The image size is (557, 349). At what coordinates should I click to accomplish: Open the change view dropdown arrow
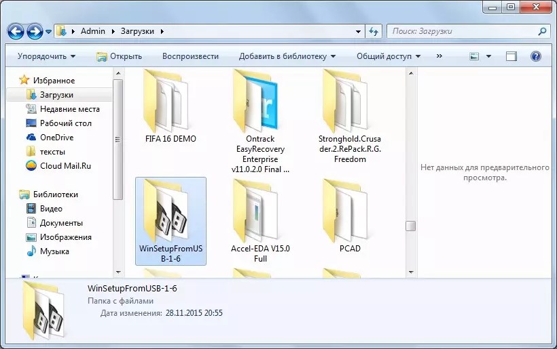[x=488, y=56]
